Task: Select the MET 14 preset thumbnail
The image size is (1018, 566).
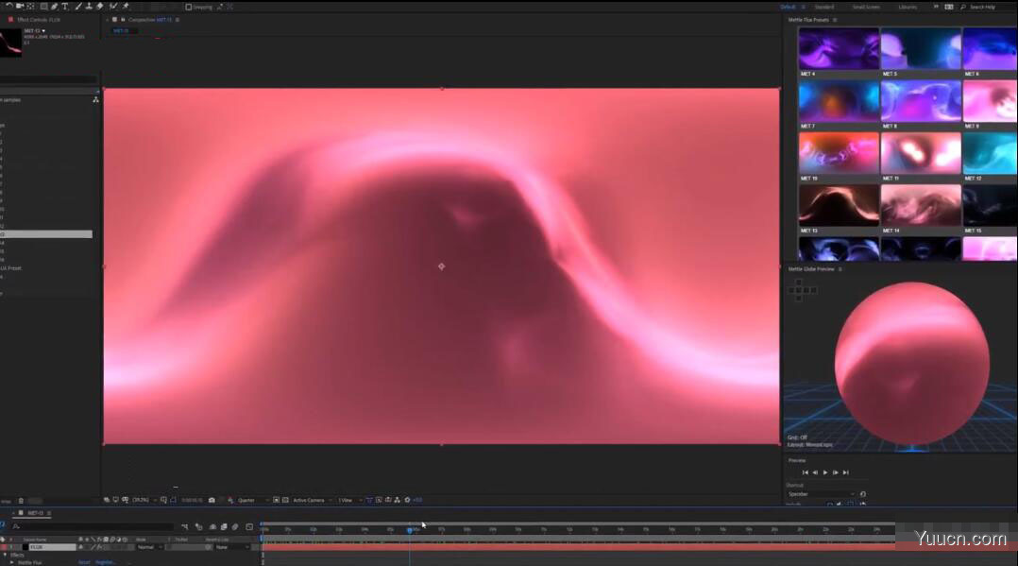Action: click(921, 205)
